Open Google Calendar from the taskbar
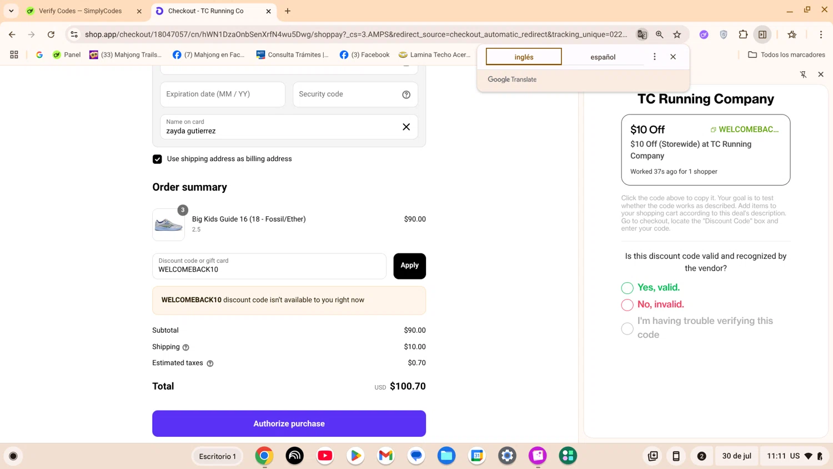 click(x=477, y=456)
